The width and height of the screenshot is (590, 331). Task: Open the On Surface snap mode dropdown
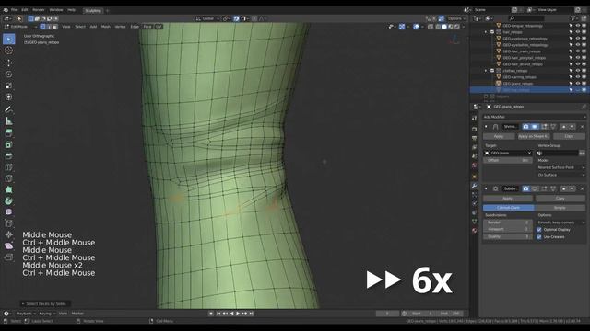(560, 176)
